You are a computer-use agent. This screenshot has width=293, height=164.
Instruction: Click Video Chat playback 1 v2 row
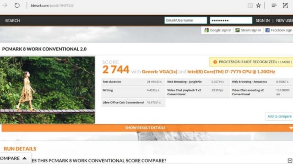click(198, 92)
